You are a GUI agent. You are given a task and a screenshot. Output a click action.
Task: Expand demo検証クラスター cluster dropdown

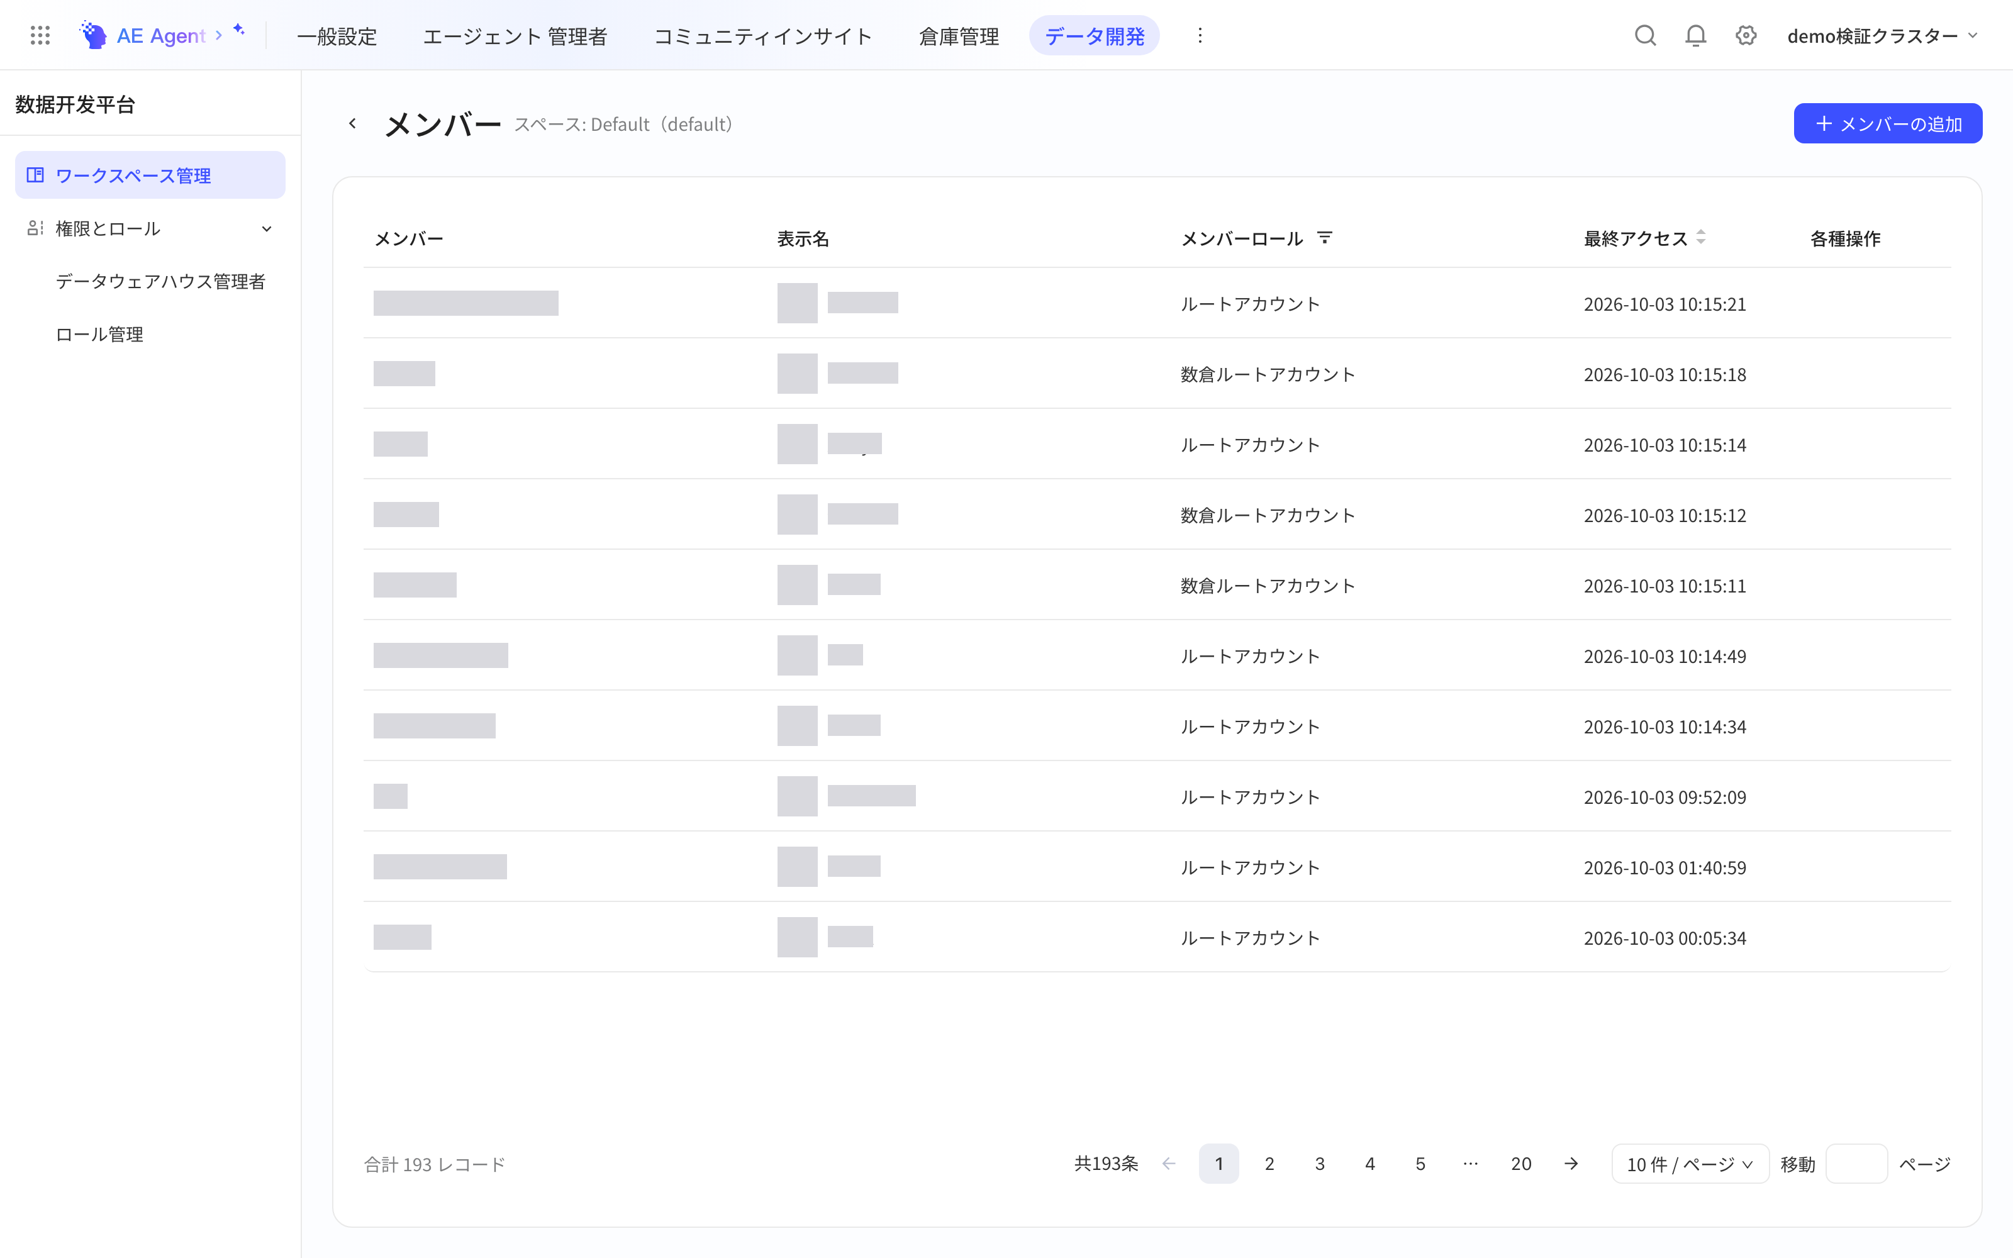[x=1882, y=36]
